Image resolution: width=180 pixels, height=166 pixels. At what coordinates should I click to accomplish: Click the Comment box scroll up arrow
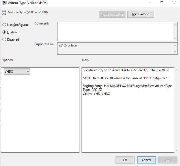(175, 25)
